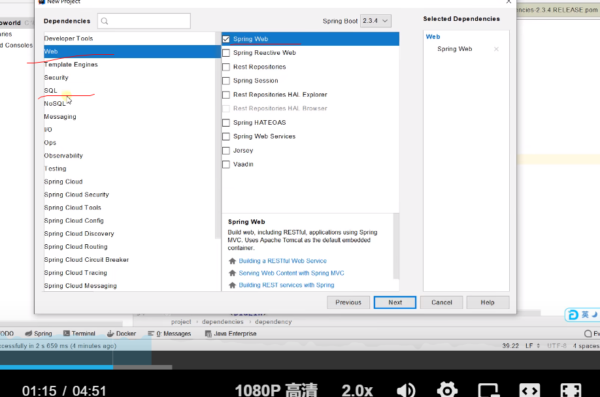
Task: Enter fullscreen with the player icon
Action: point(571,390)
